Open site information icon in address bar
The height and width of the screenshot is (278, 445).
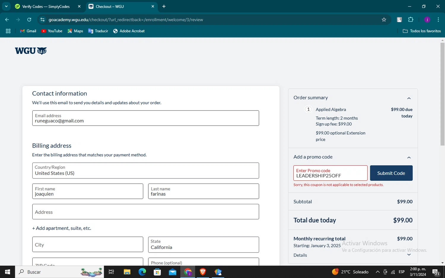(x=42, y=20)
